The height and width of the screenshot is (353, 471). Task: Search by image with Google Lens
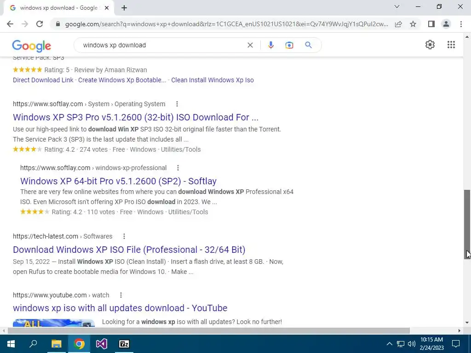289,45
